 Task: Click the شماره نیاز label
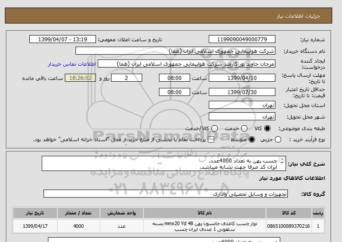313,40
